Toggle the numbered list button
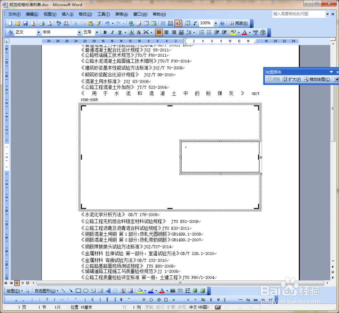 202,33
